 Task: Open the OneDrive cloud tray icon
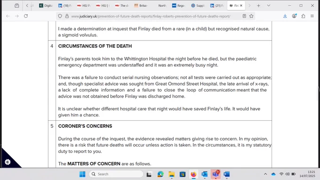coord(273,174)
